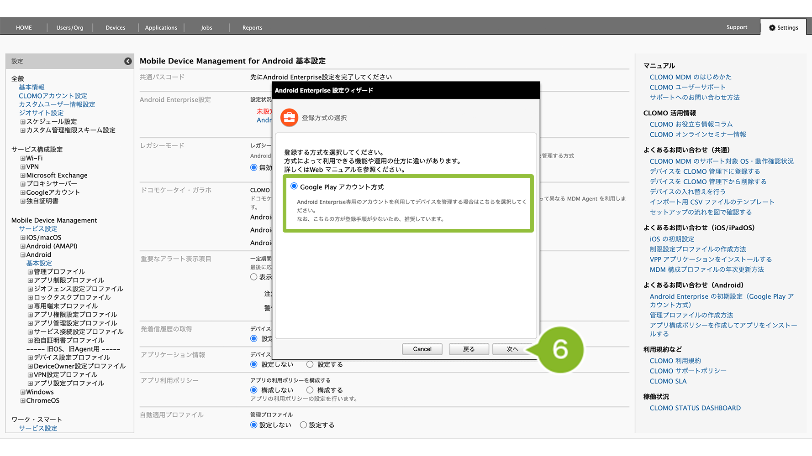Expand プロキシサーバー tree node
812x456 pixels.
pos(22,184)
